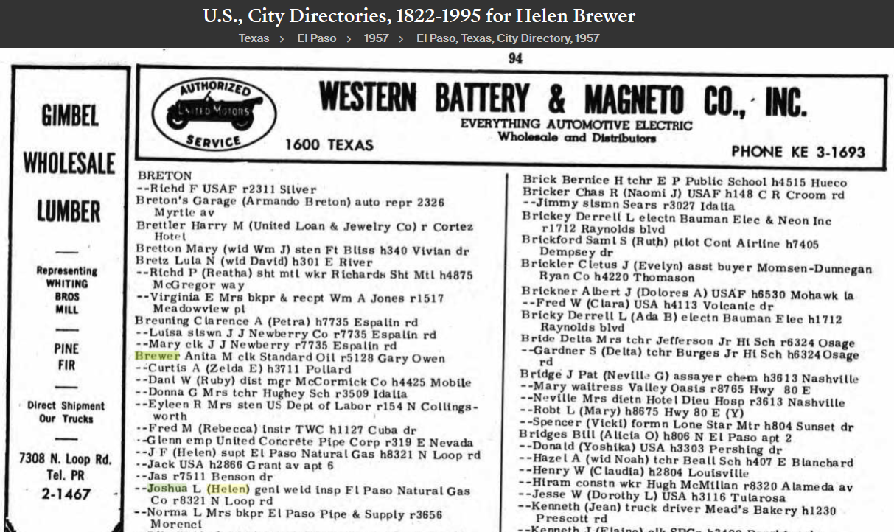
Task: Open El Paso, Texas, City Directory, 1957 breadcrumb
Action: coord(507,38)
